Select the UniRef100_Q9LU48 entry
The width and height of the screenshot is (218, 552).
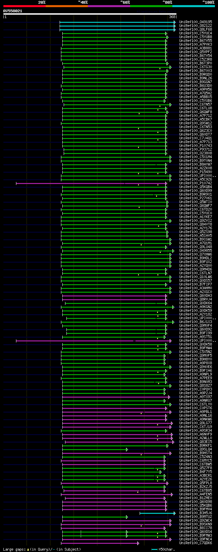[196, 247]
